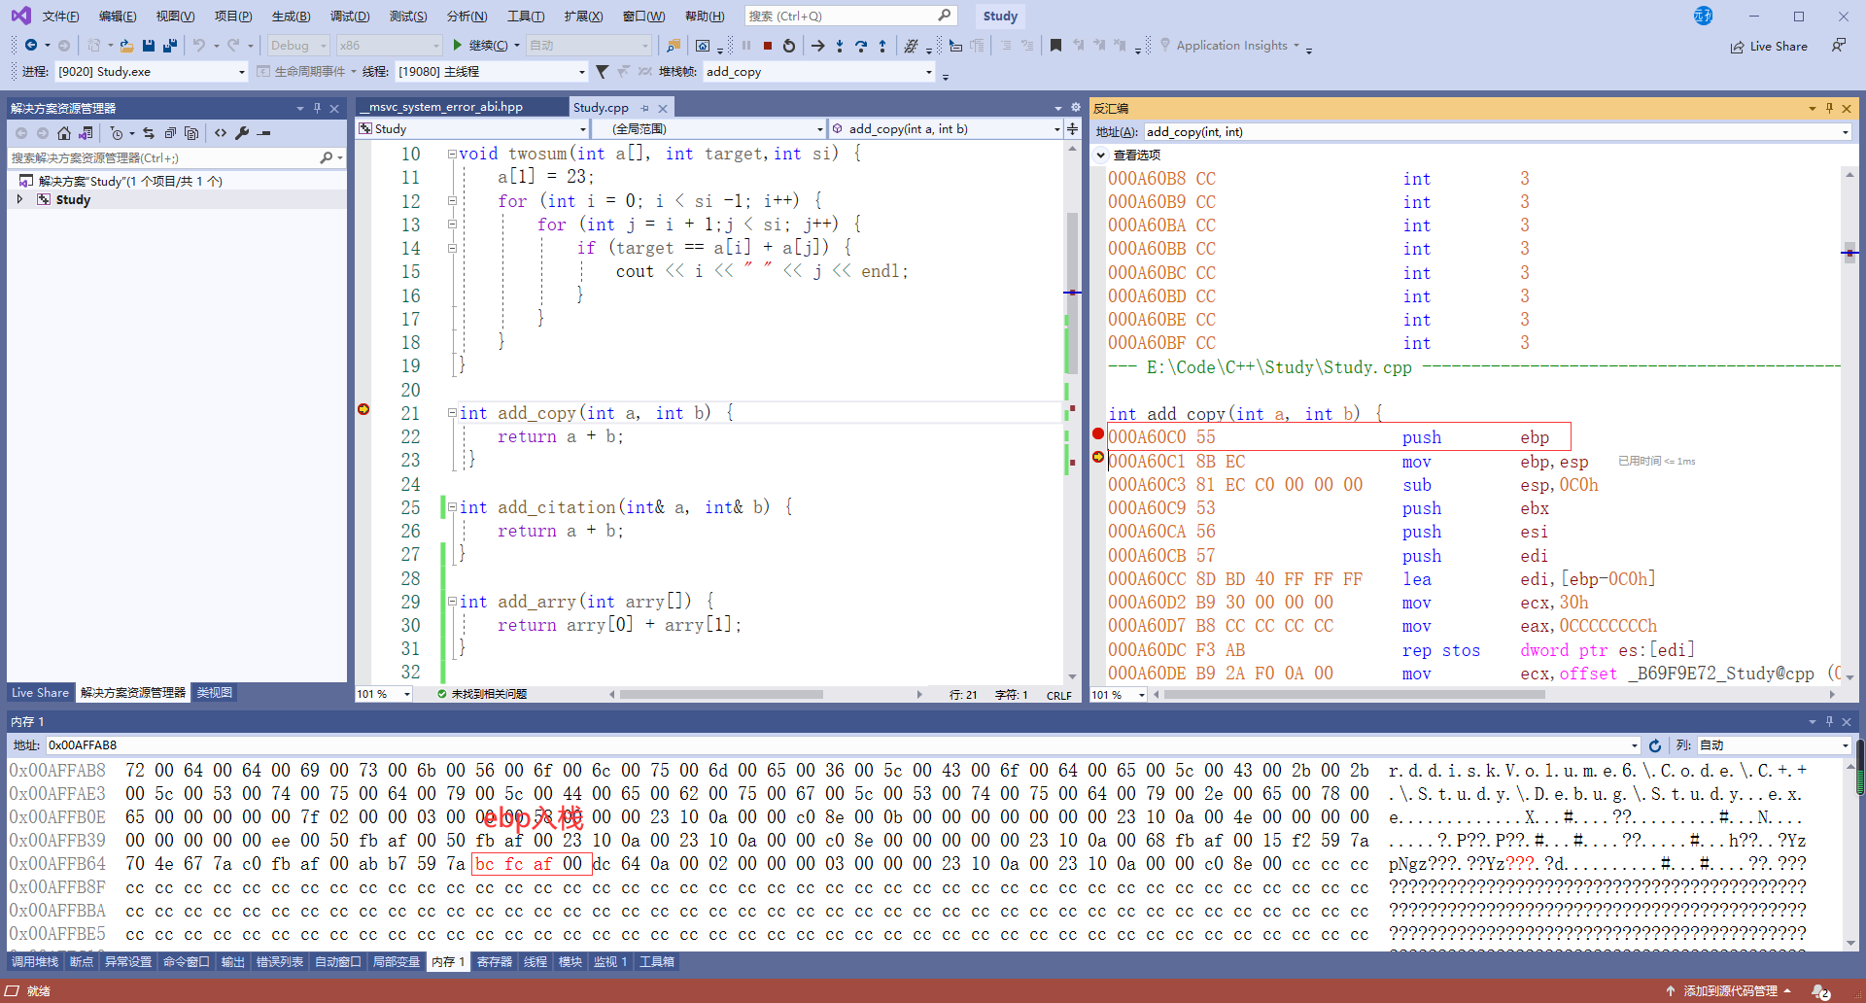Refresh the memory window view

point(1655,745)
